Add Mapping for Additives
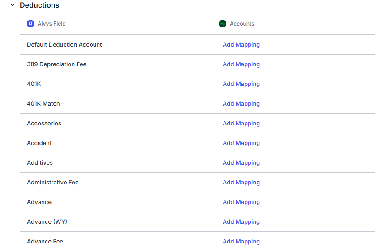 tap(241, 163)
